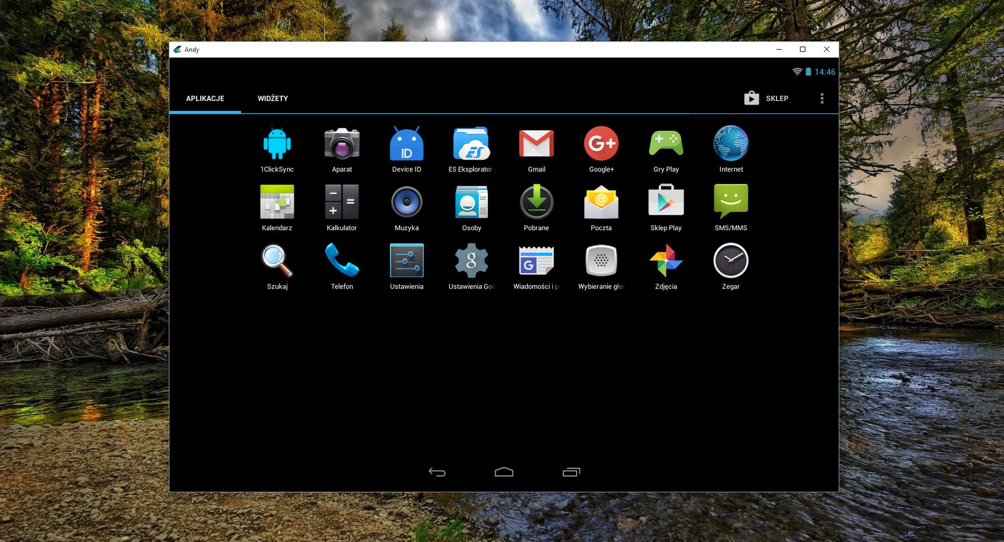Click the battery status icon

(x=808, y=72)
